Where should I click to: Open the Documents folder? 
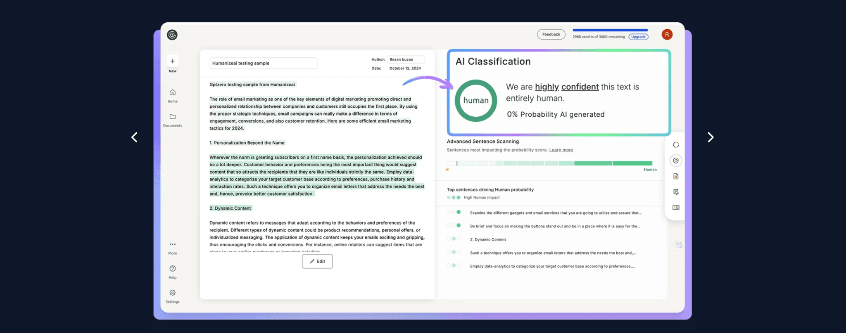[173, 117]
